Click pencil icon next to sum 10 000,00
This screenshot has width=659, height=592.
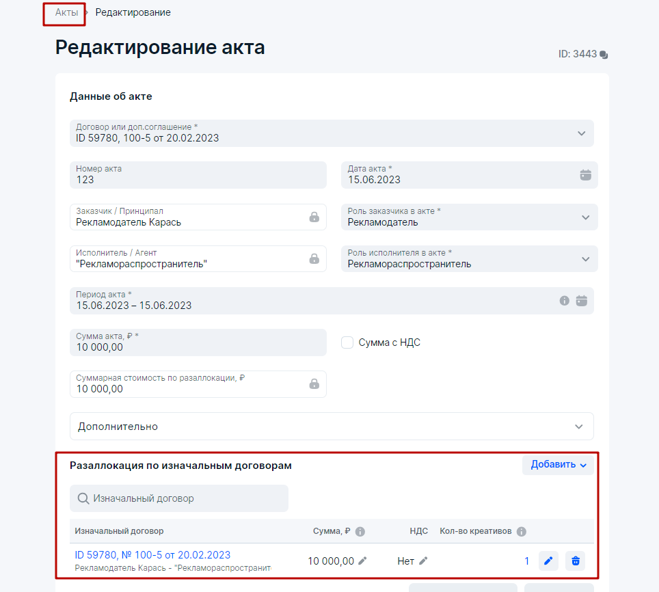(x=362, y=561)
